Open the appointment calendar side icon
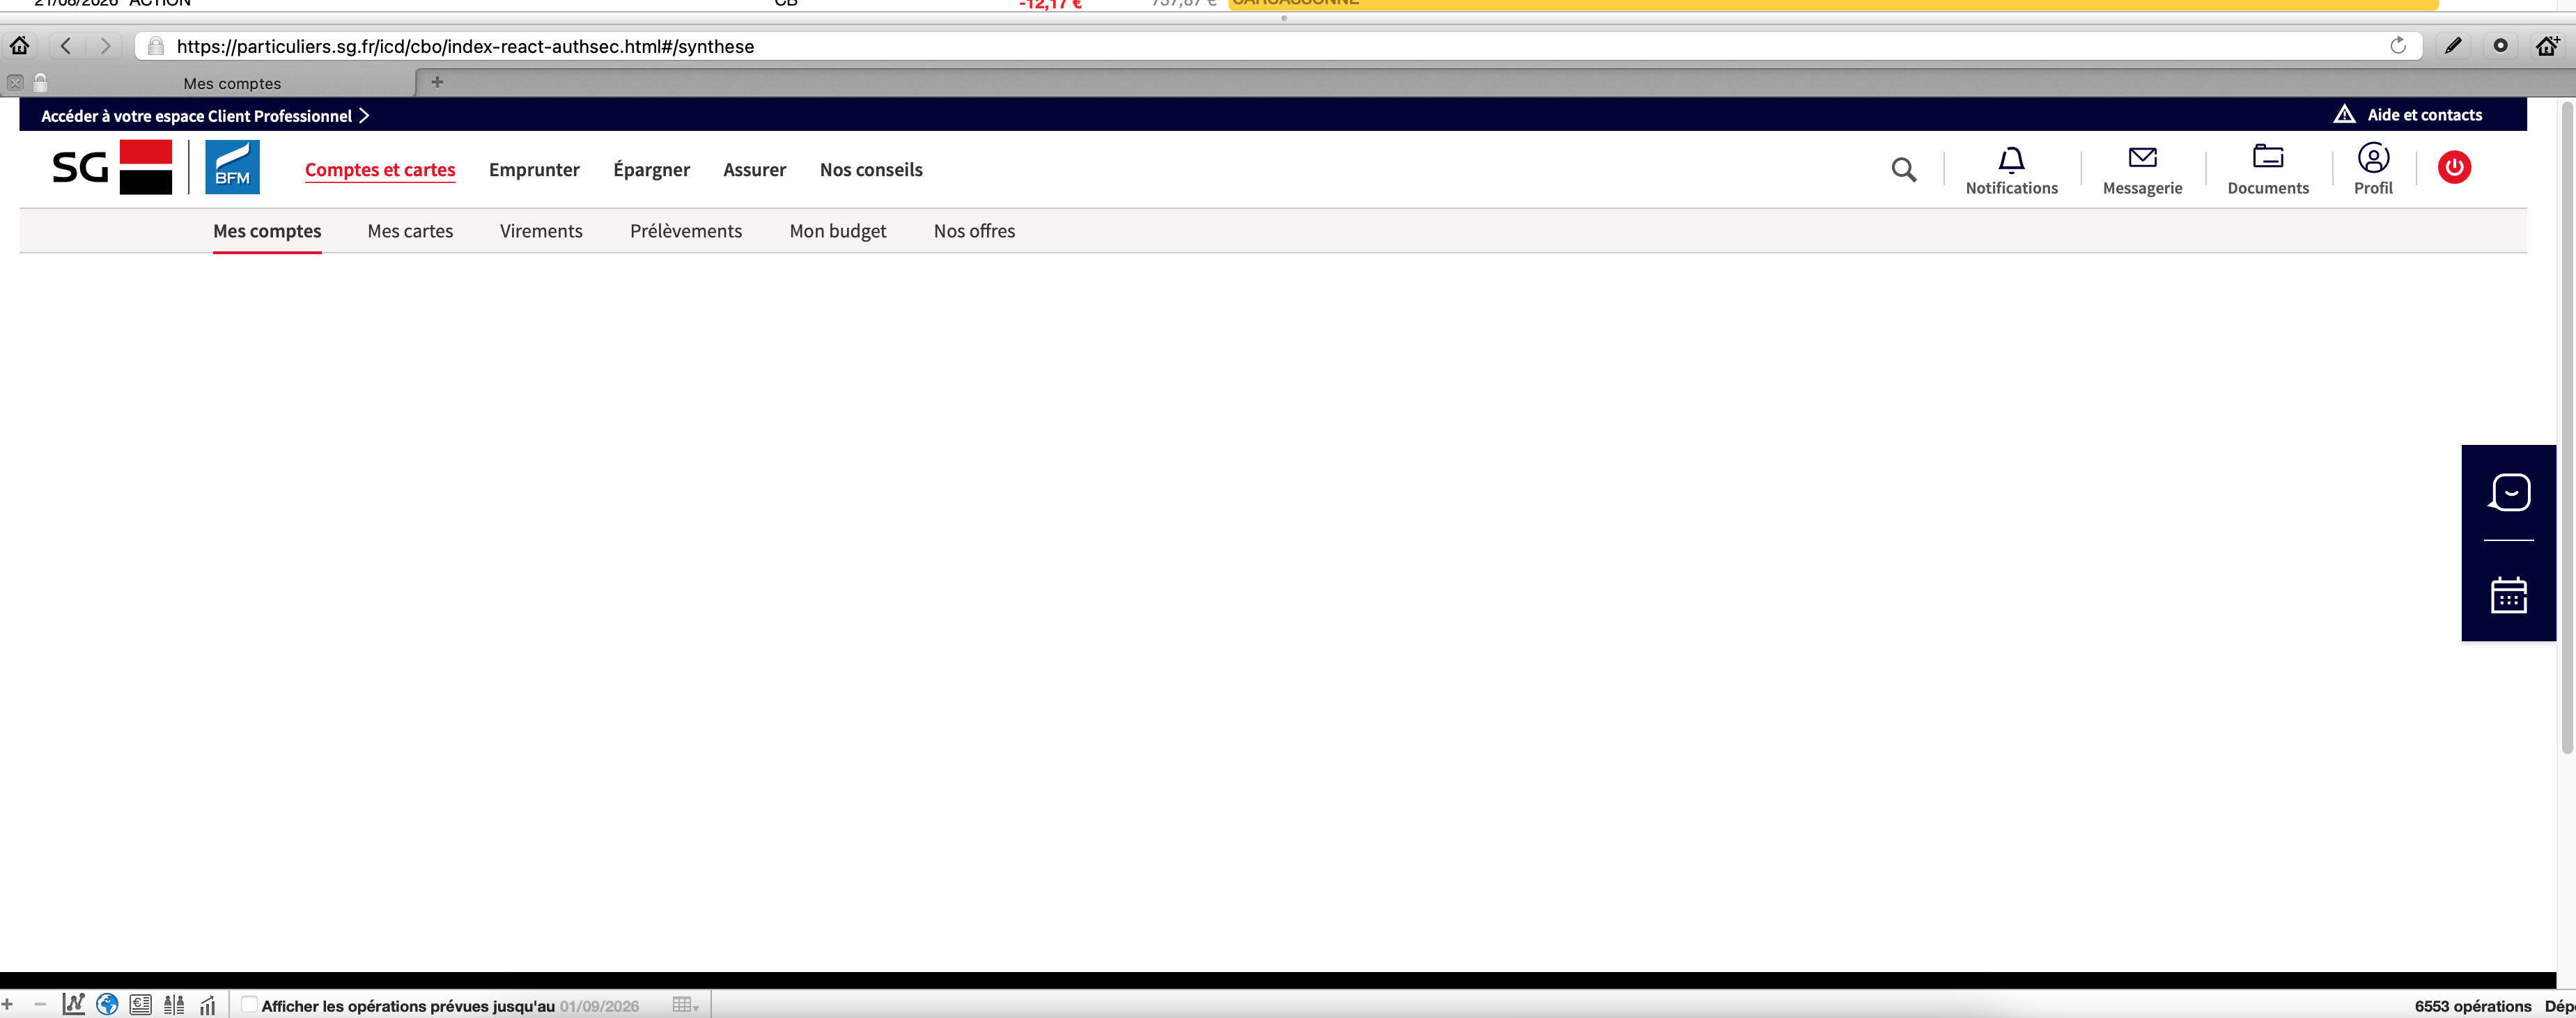Viewport: 2576px width, 1018px height. click(2508, 595)
